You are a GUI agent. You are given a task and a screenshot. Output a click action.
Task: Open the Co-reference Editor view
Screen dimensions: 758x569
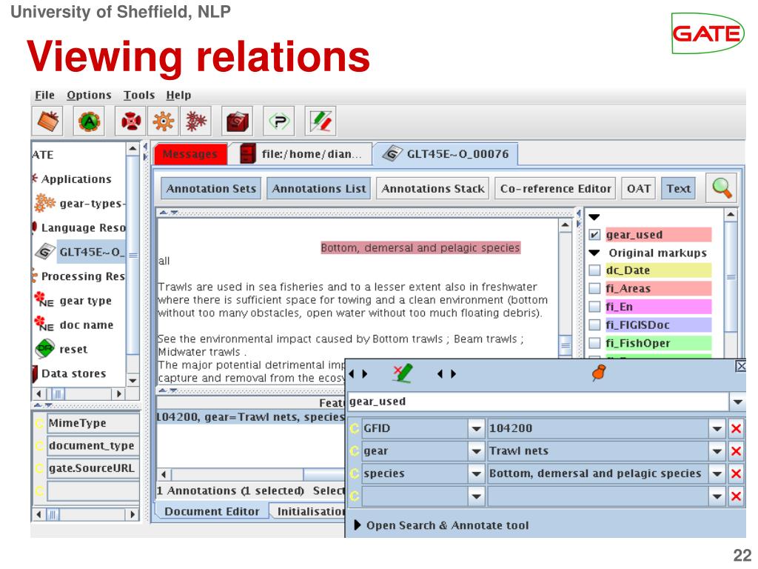555,188
